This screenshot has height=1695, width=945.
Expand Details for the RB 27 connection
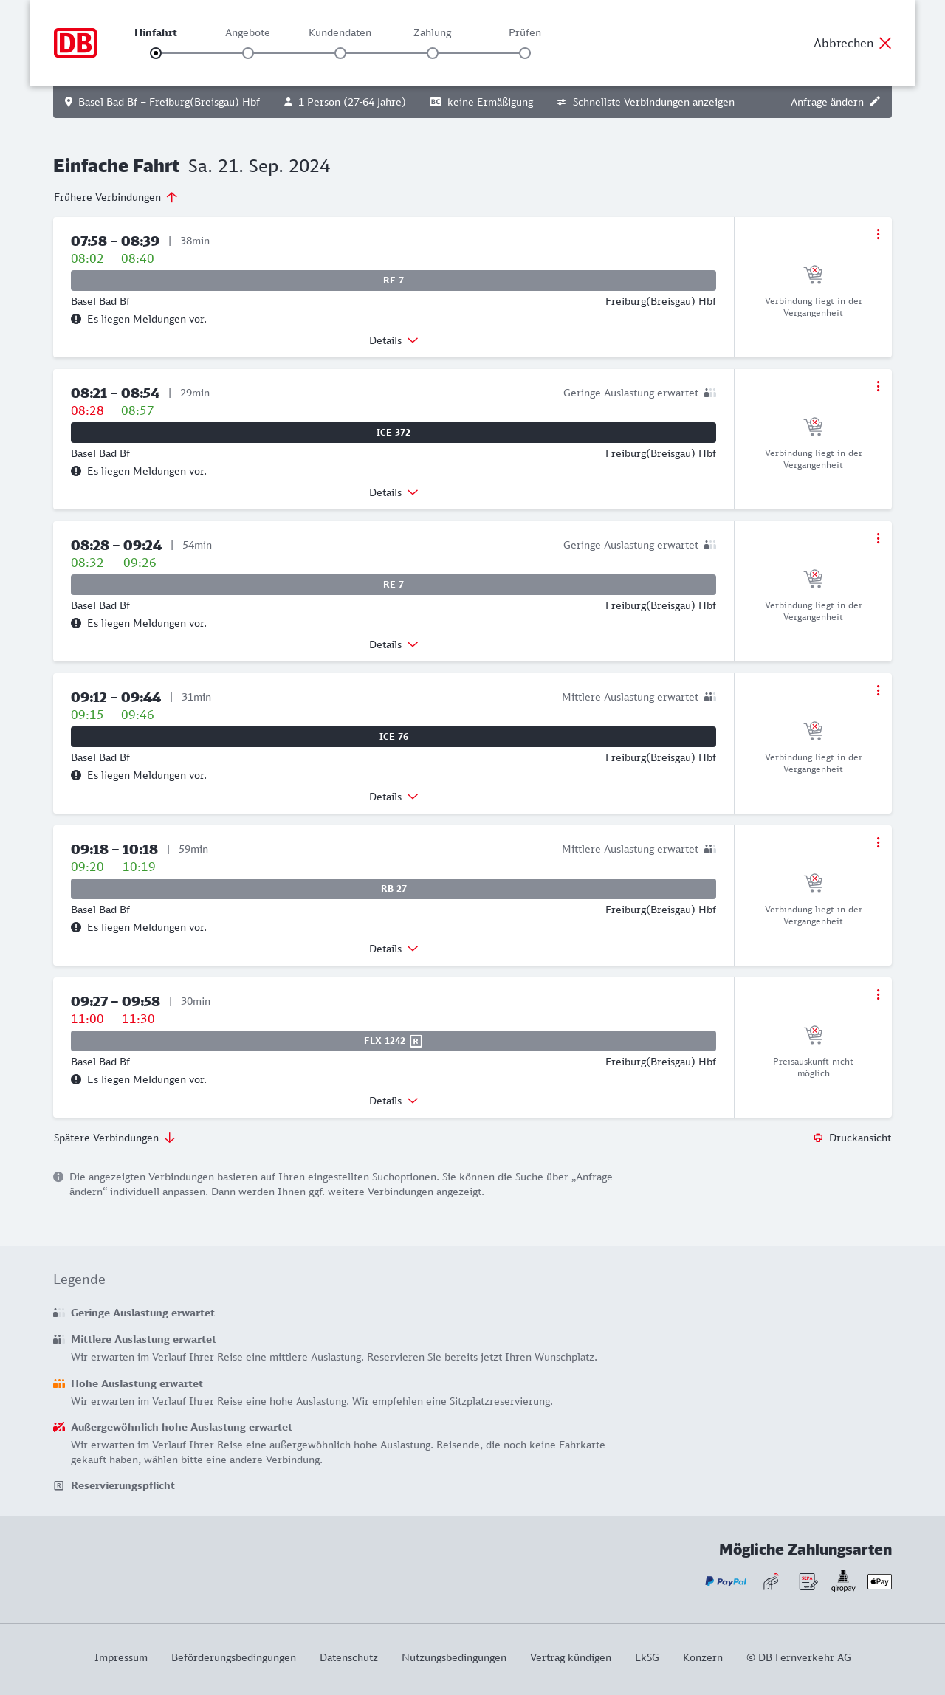(x=394, y=949)
